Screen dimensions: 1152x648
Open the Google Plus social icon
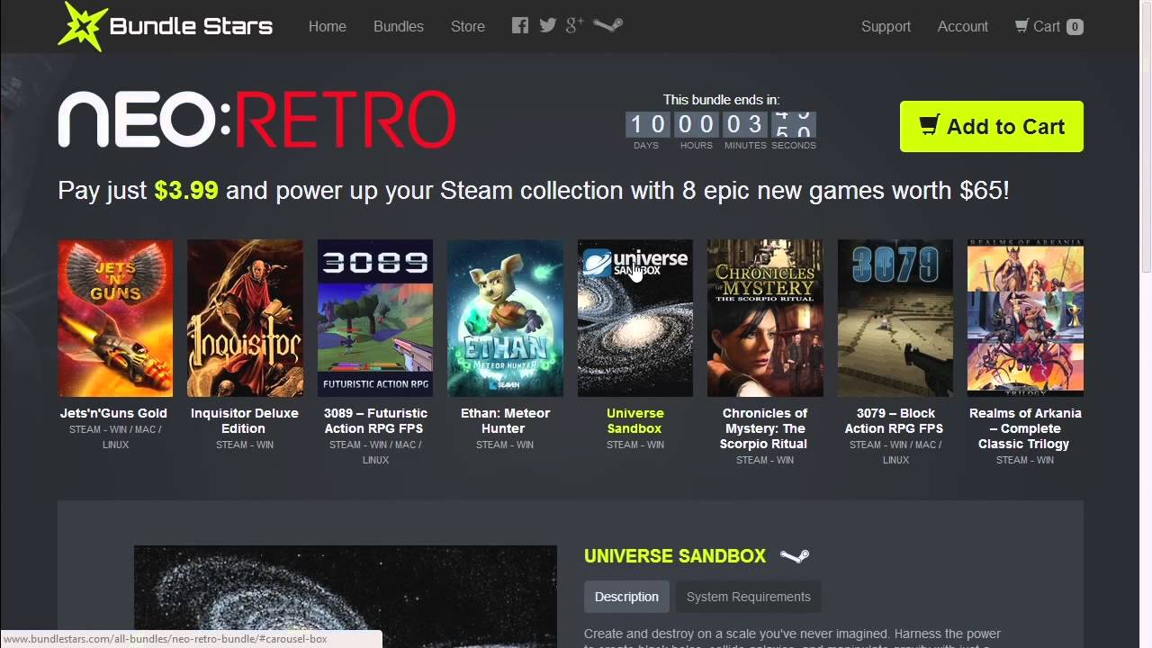(575, 25)
